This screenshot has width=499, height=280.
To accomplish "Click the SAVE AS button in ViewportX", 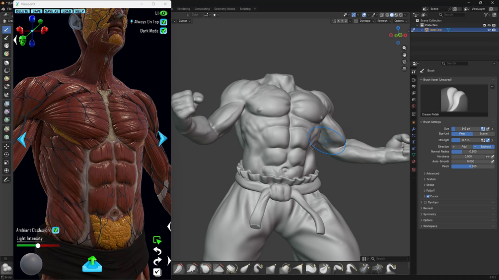I will click(52, 11).
